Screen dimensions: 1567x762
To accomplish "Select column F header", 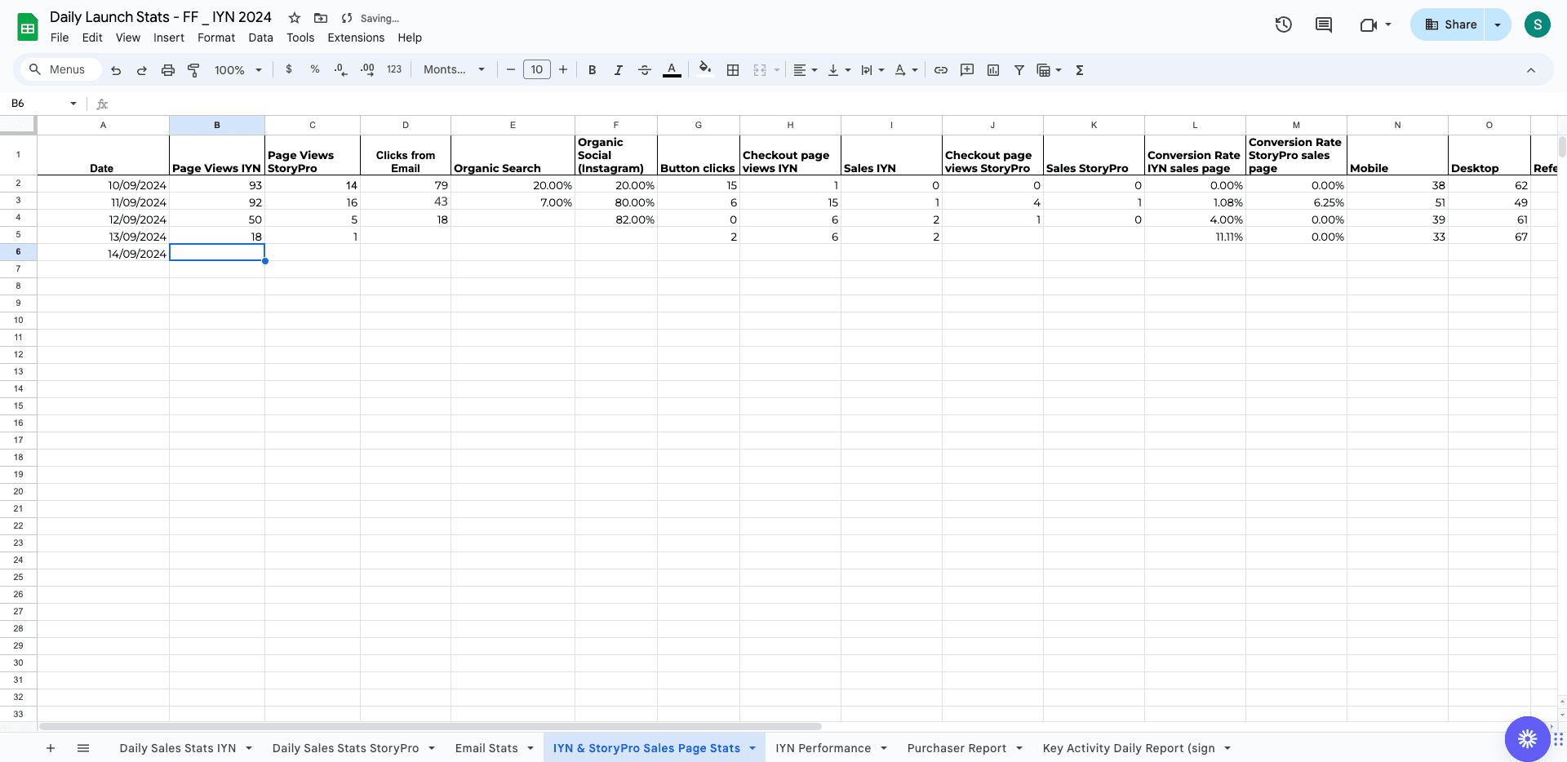I will (x=616, y=125).
